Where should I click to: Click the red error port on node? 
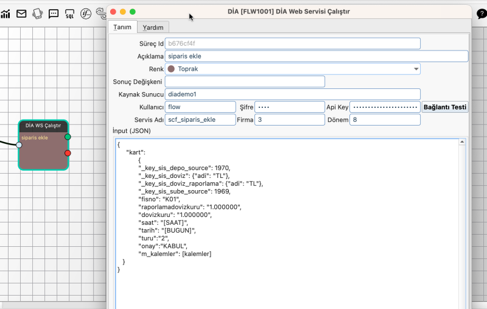[x=68, y=153]
